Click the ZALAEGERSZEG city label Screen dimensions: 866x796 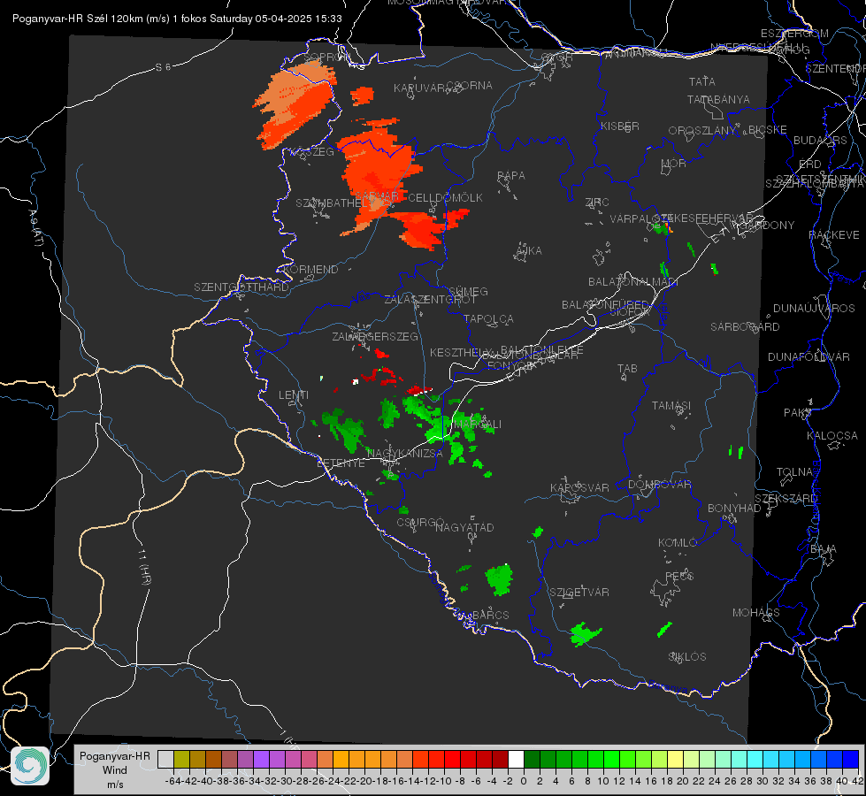[x=374, y=336]
